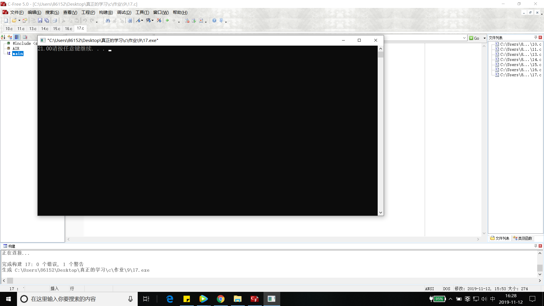This screenshot has height=306, width=544.
Task: Expand the dropdown arrow beside Go button
Action: tap(484, 38)
